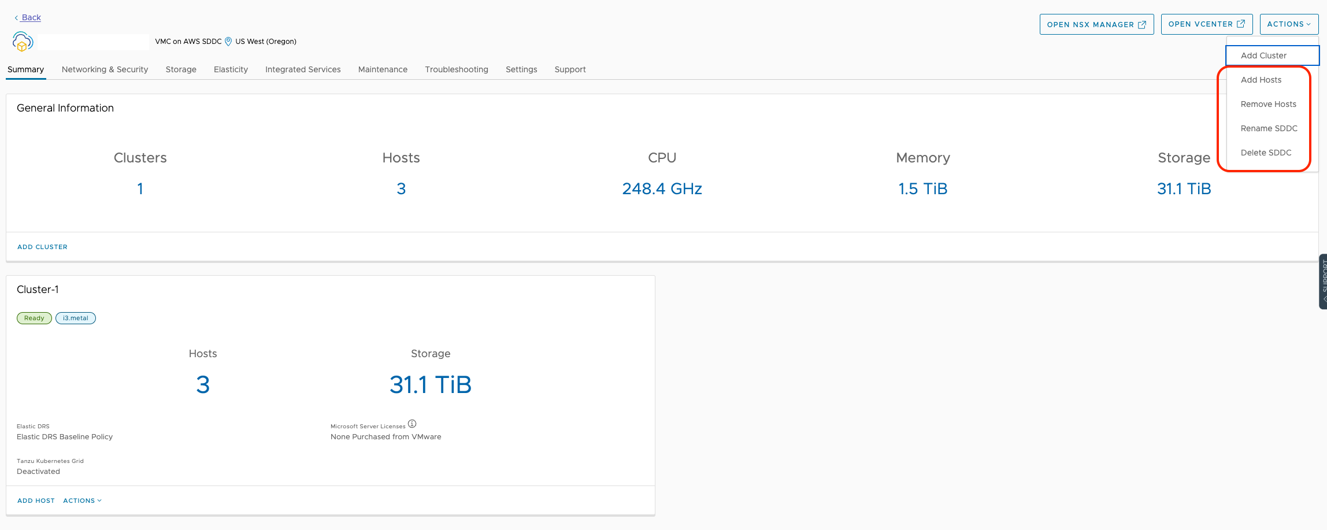Open the Support tab
The image size is (1327, 530).
pyautogui.click(x=570, y=69)
